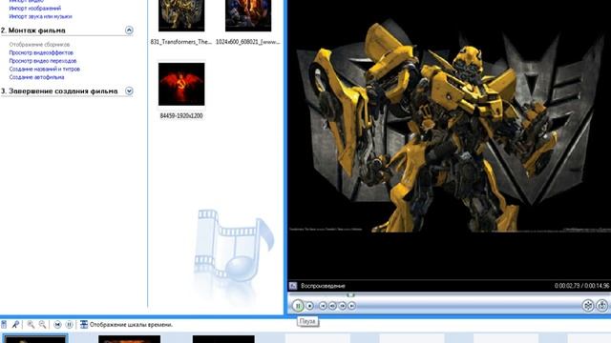Open the audio levels tool on storyboard toolbar
Viewport: 611px width, 343px height.
[4, 324]
